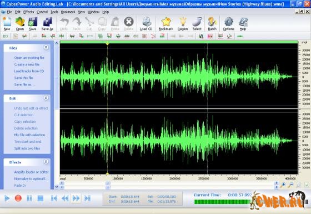Click the horizontal waveform scrollbar thumb
The height and width of the screenshot is (214, 311).
(108, 183)
